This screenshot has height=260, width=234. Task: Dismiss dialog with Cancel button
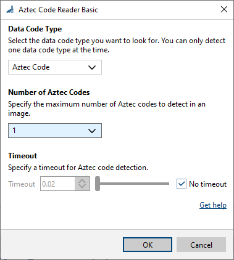201,245
